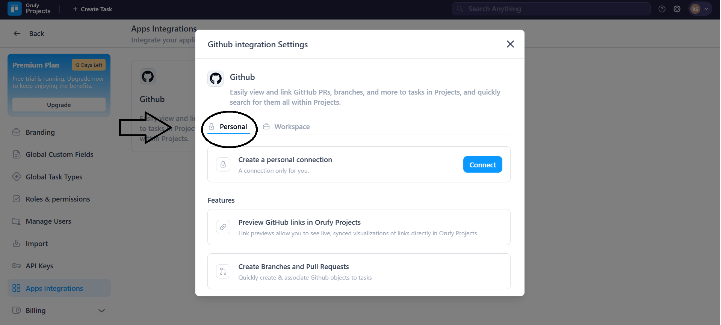Go to Global Custom Fields

[59, 155]
